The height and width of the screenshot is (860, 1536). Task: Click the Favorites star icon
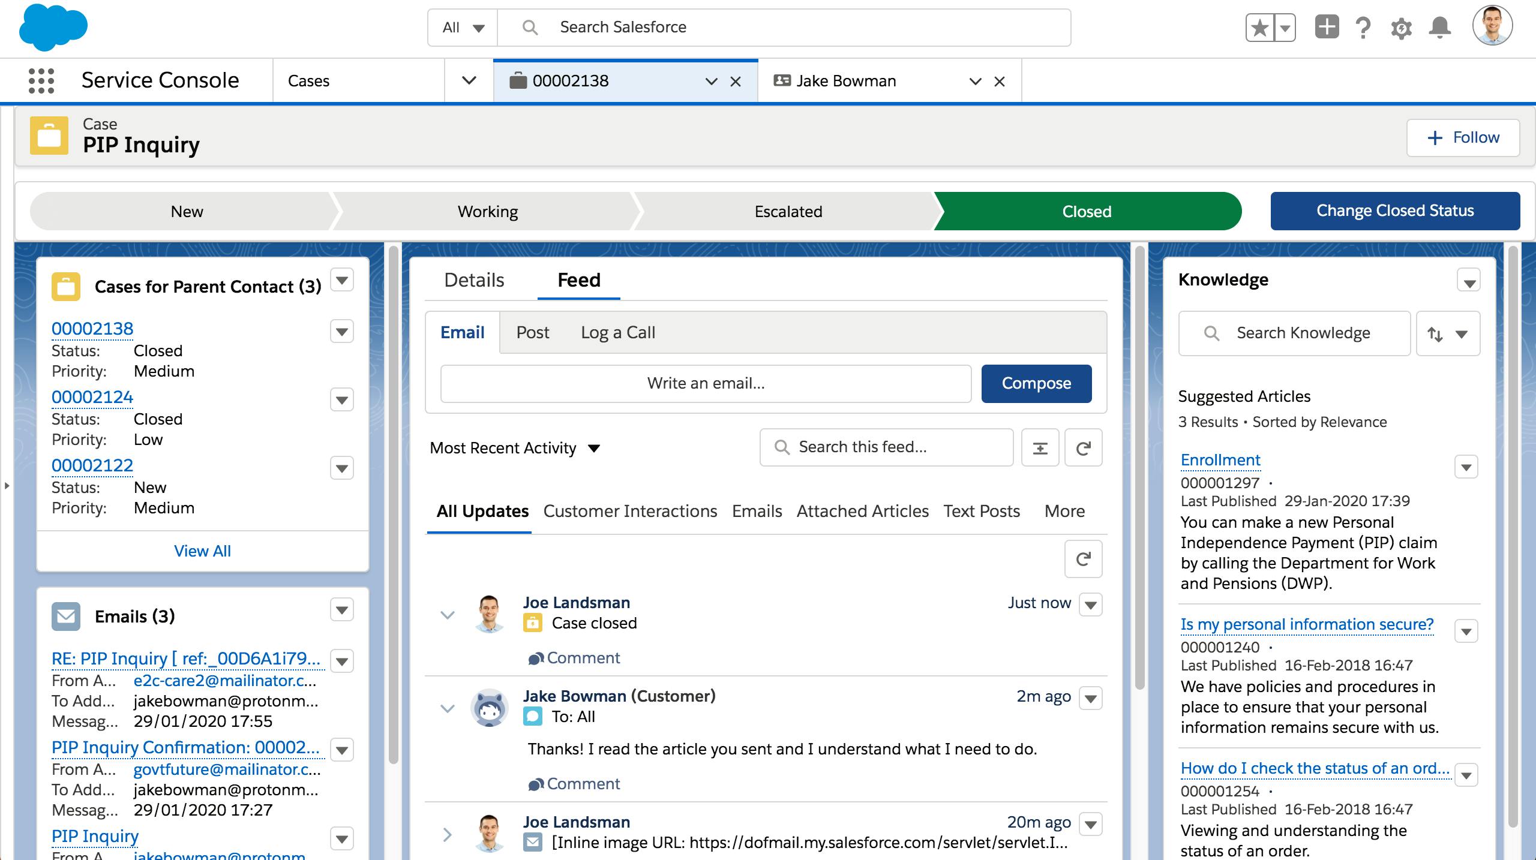(1260, 28)
